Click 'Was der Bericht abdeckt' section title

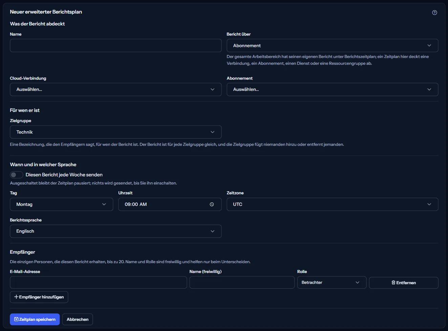(37, 24)
